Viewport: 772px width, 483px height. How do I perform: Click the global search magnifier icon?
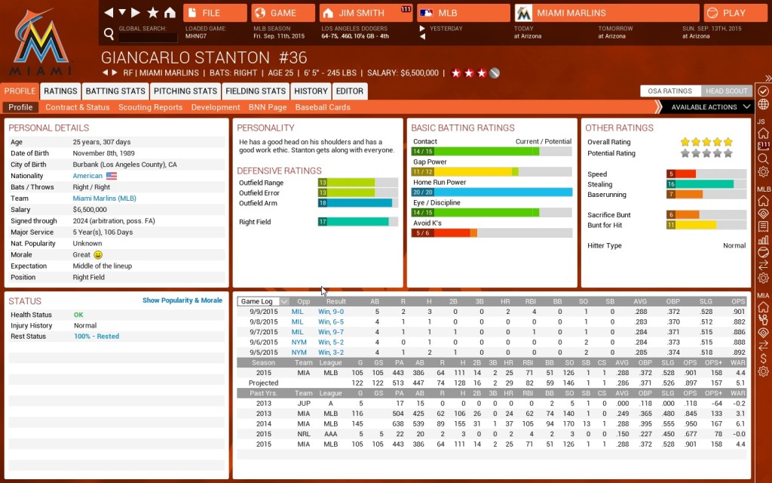pos(109,34)
